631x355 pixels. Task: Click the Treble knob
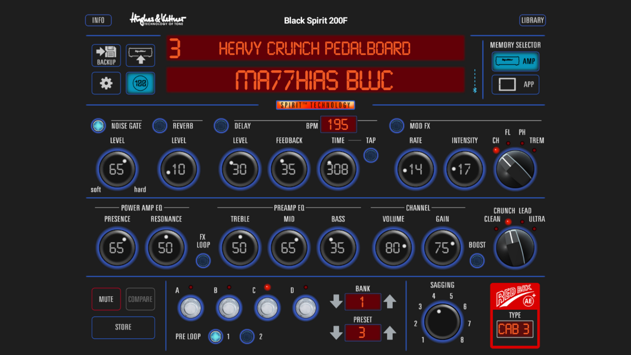click(240, 248)
